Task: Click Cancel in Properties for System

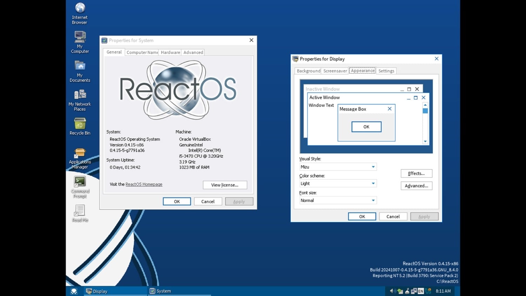Action: (x=208, y=202)
